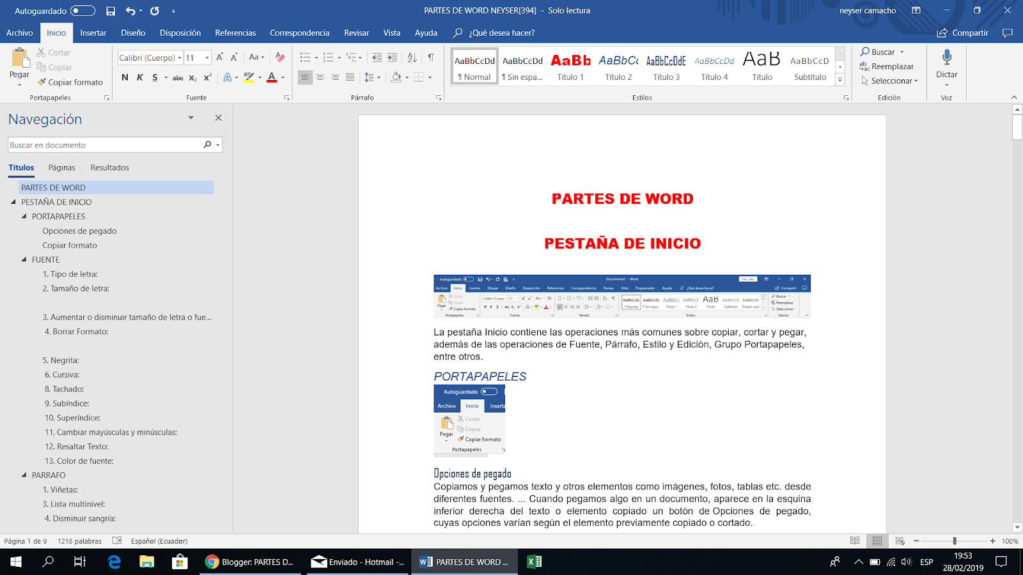Click the Copiar formato painter icon

pyautogui.click(x=42, y=82)
